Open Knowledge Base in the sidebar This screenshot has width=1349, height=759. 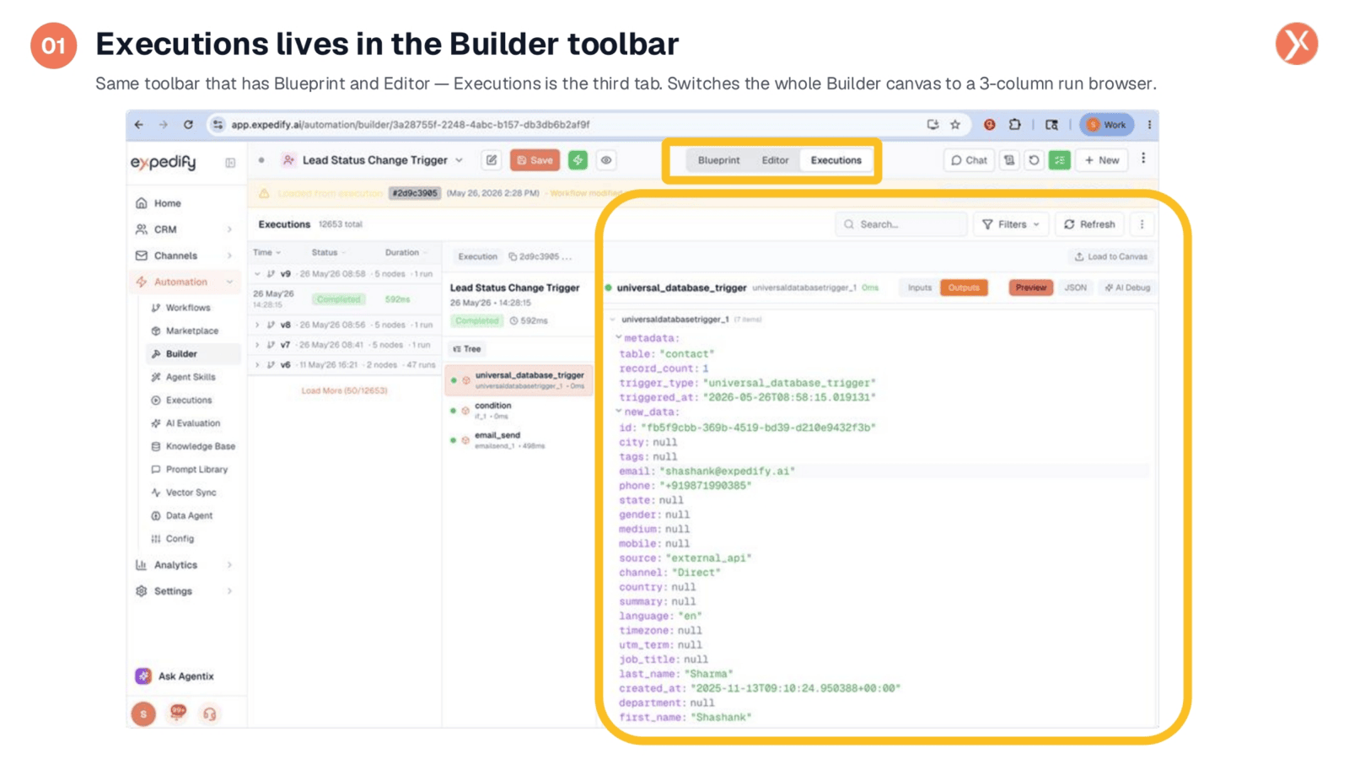click(x=200, y=446)
